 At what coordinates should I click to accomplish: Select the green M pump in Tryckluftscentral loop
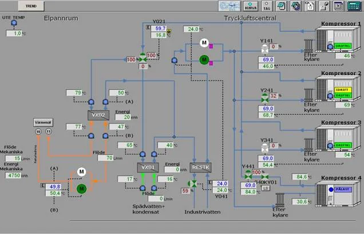[204, 60]
